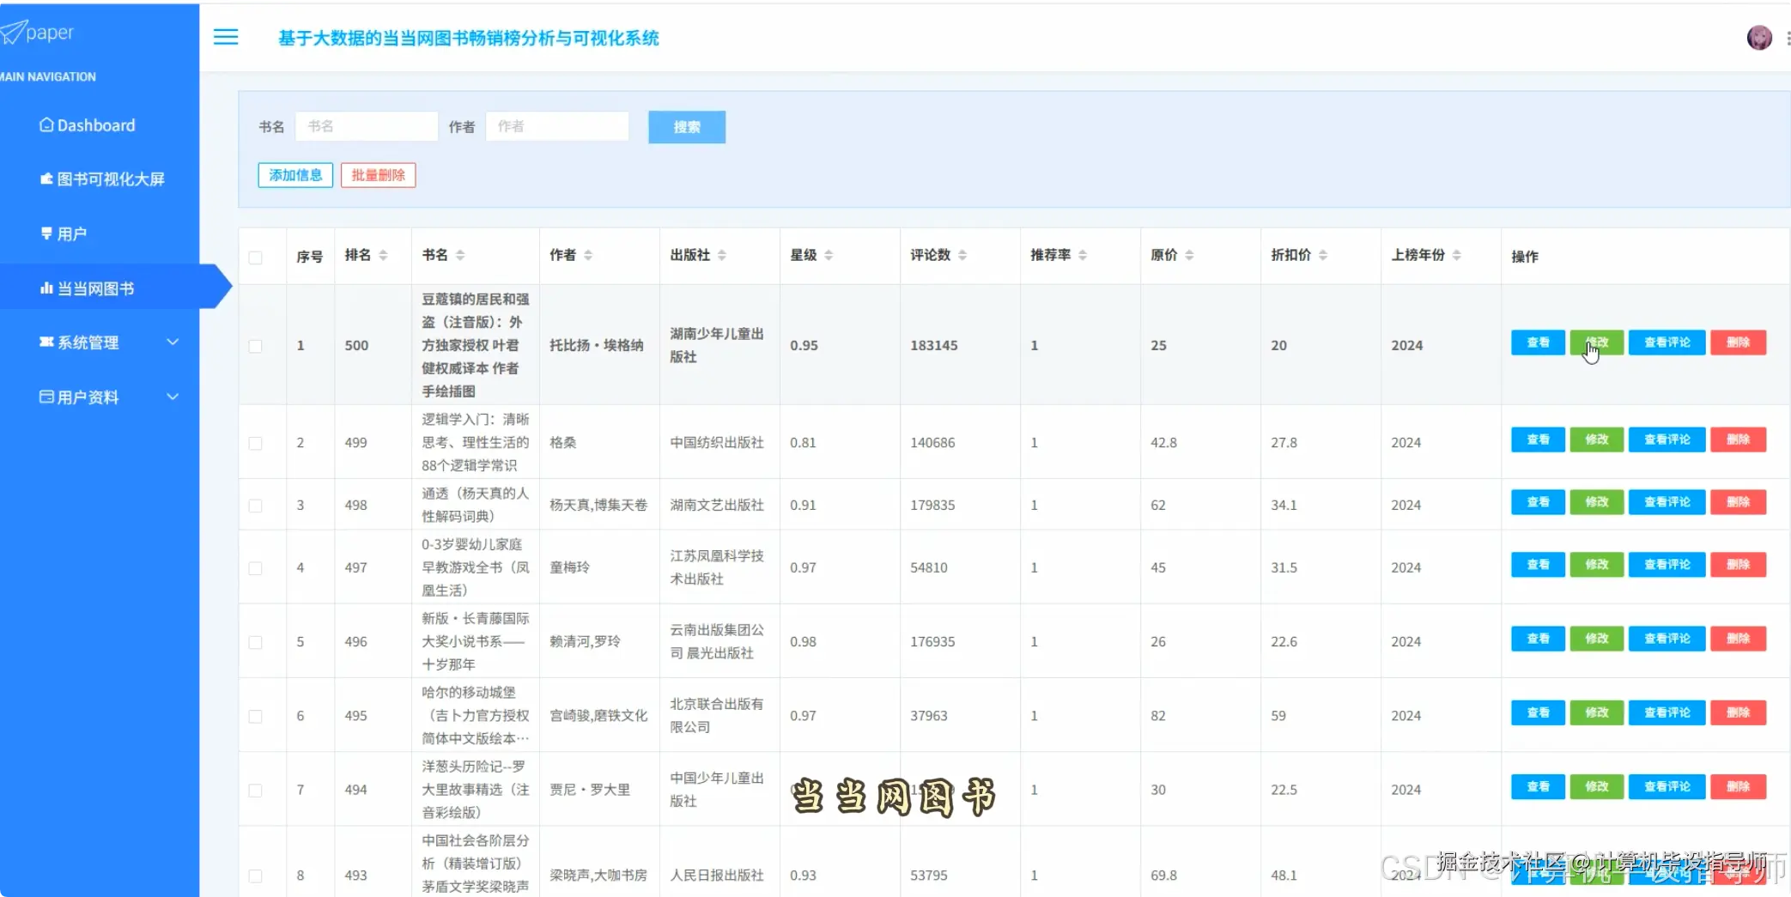Check the checkbox for row 5
This screenshot has height=897, width=1791.
255,642
